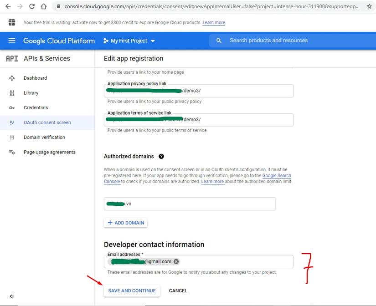
Task: Click the Library sidebar icon
Action: [x=12, y=93]
